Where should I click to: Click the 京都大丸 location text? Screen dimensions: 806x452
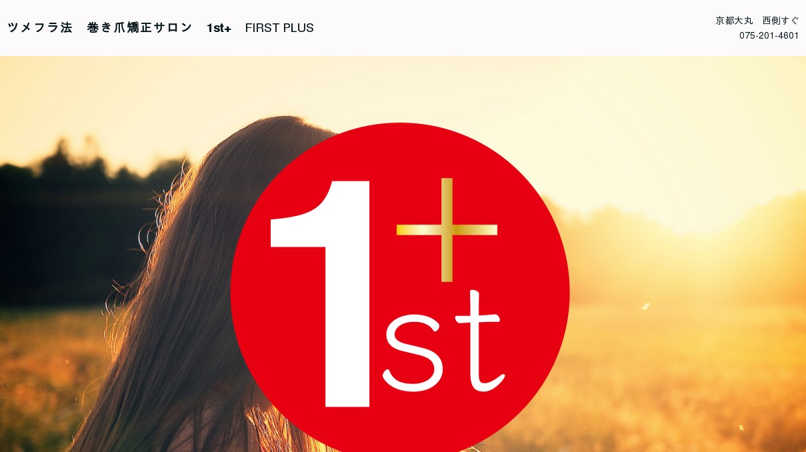coord(734,21)
